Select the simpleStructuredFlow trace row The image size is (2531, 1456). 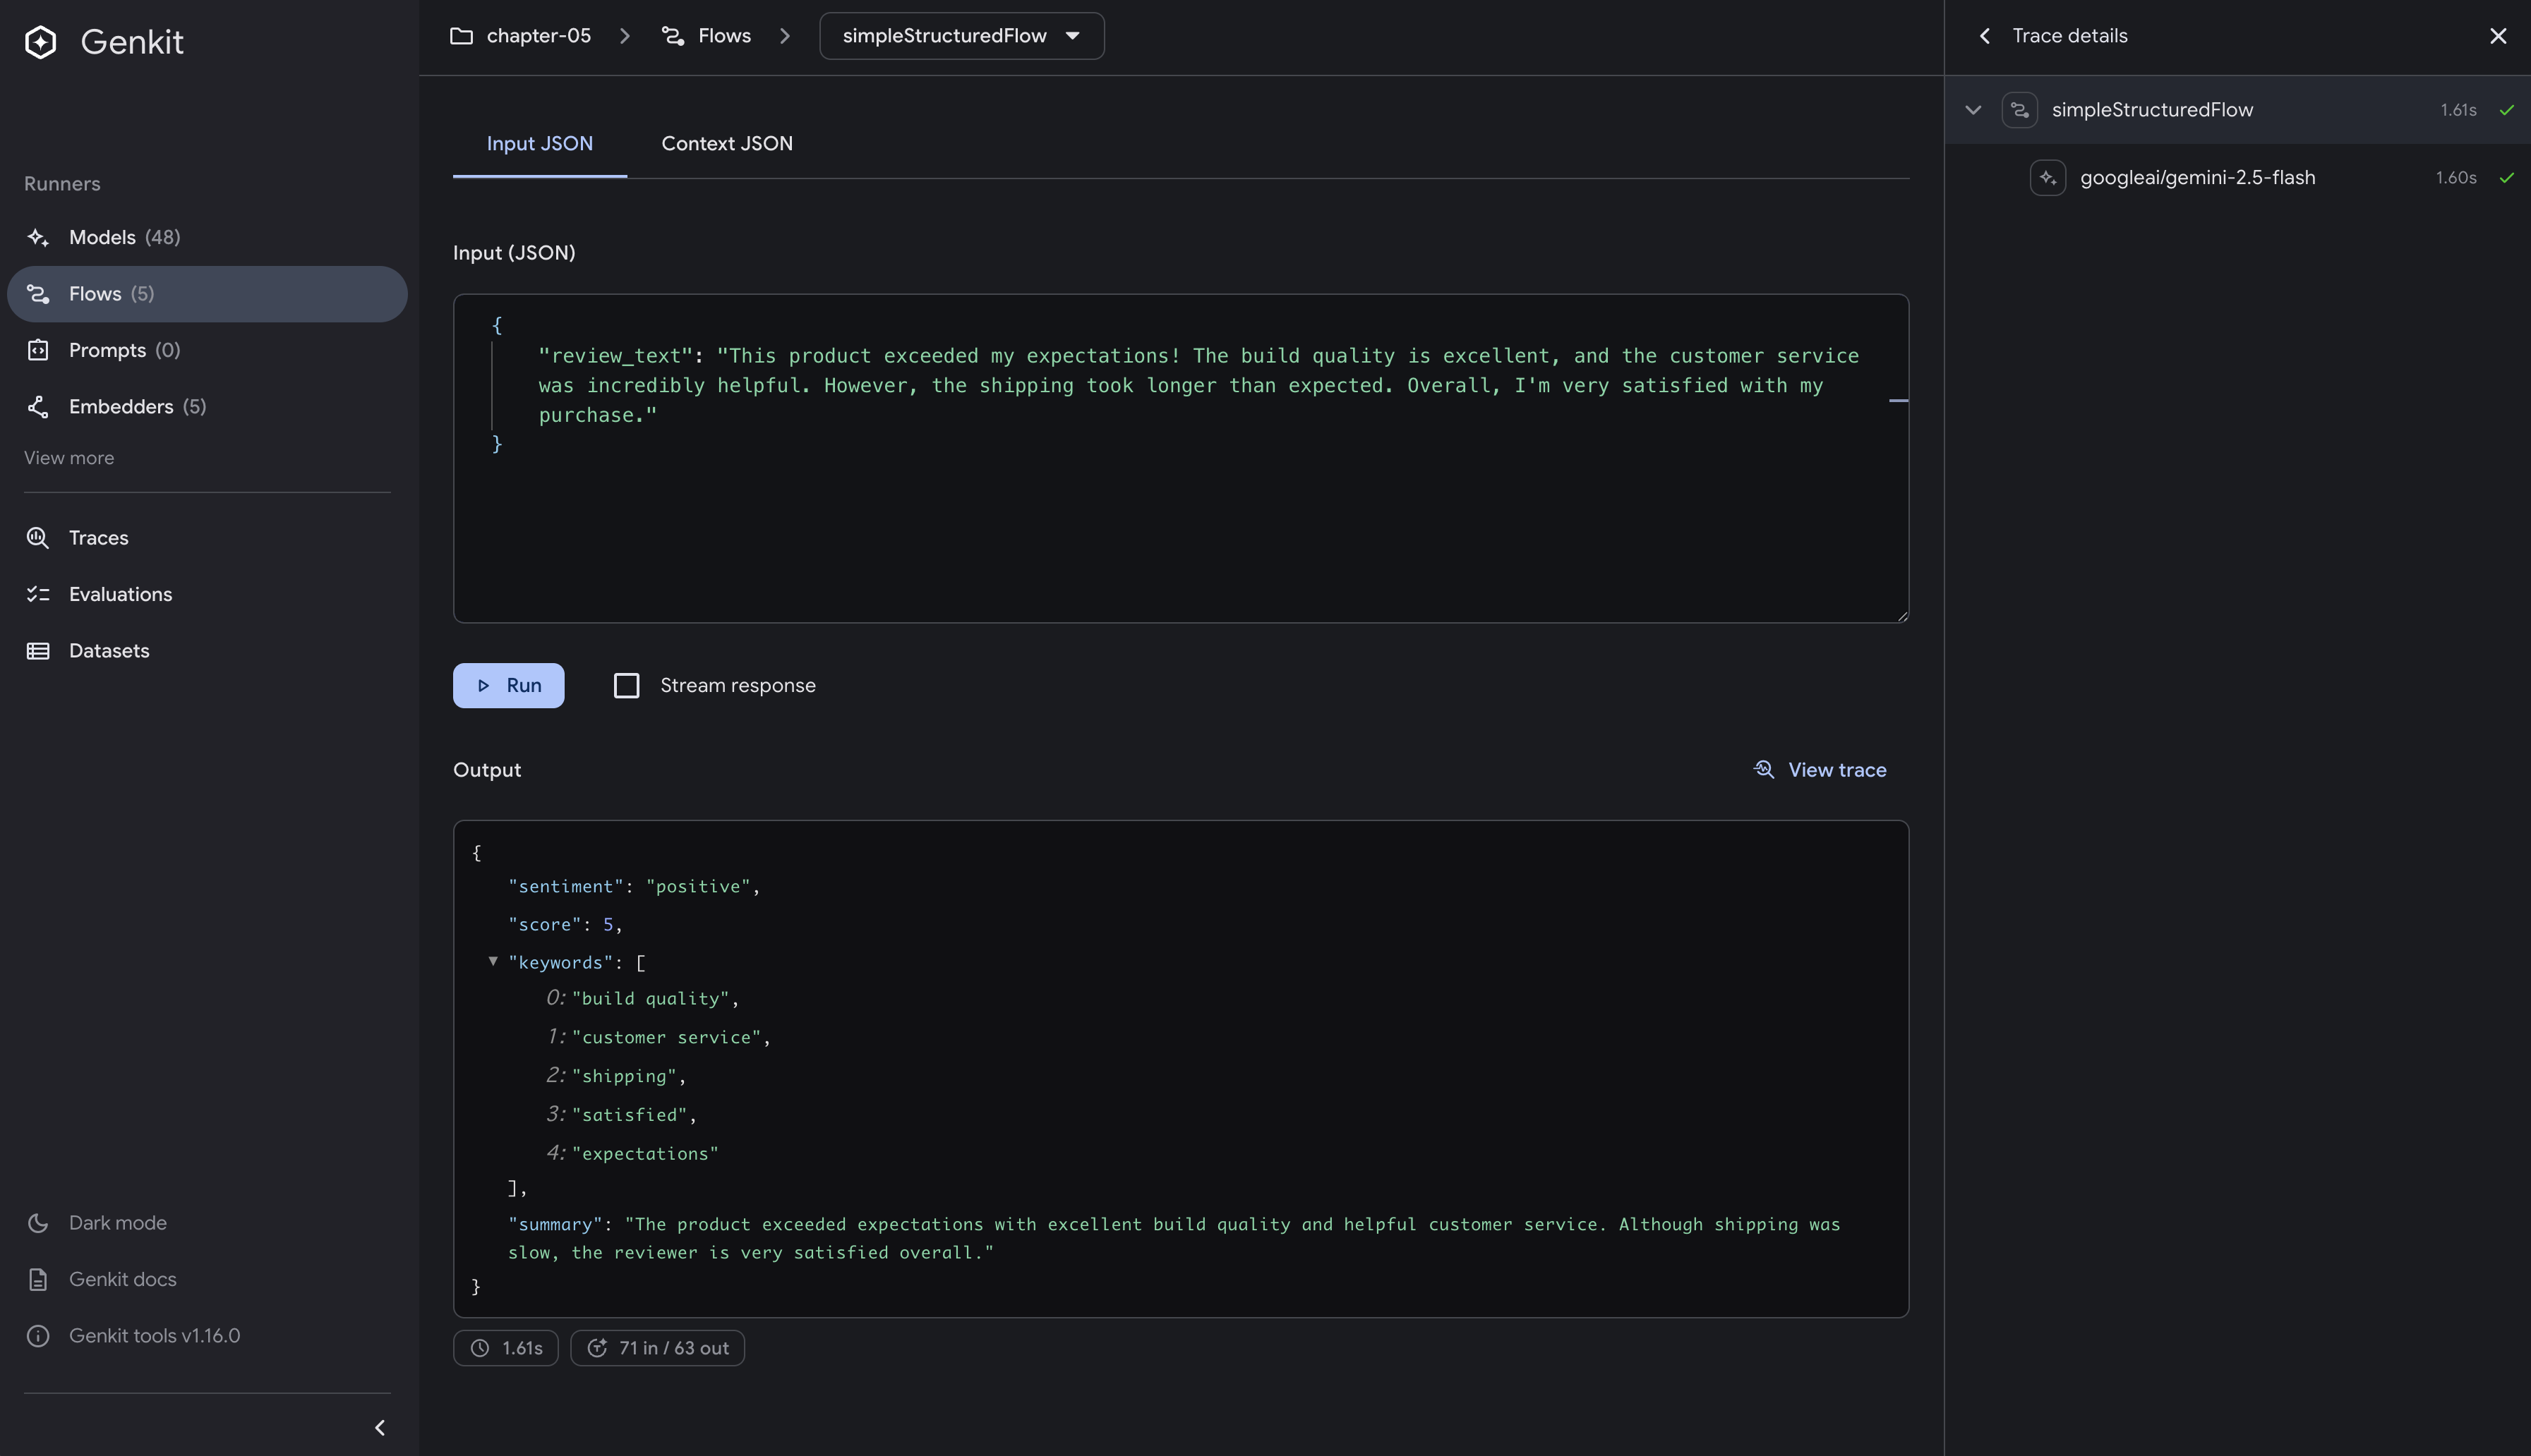click(x=2237, y=110)
